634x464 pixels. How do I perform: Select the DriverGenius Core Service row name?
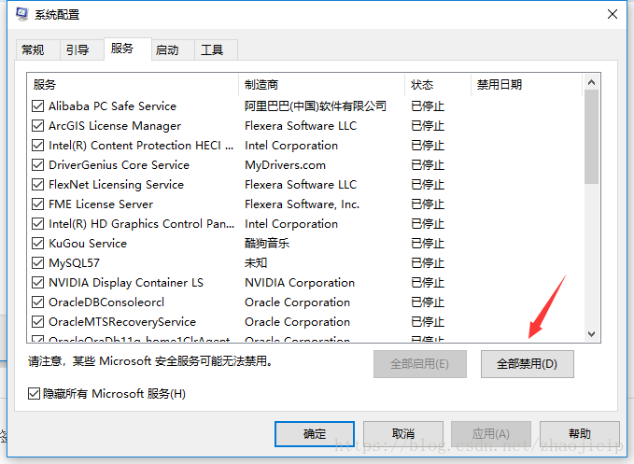pos(119,165)
